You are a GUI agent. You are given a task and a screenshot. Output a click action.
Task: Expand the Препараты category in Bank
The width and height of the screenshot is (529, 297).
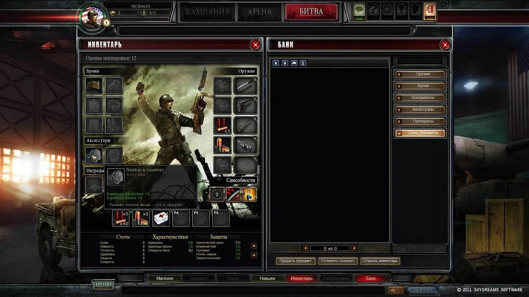[420, 121]
